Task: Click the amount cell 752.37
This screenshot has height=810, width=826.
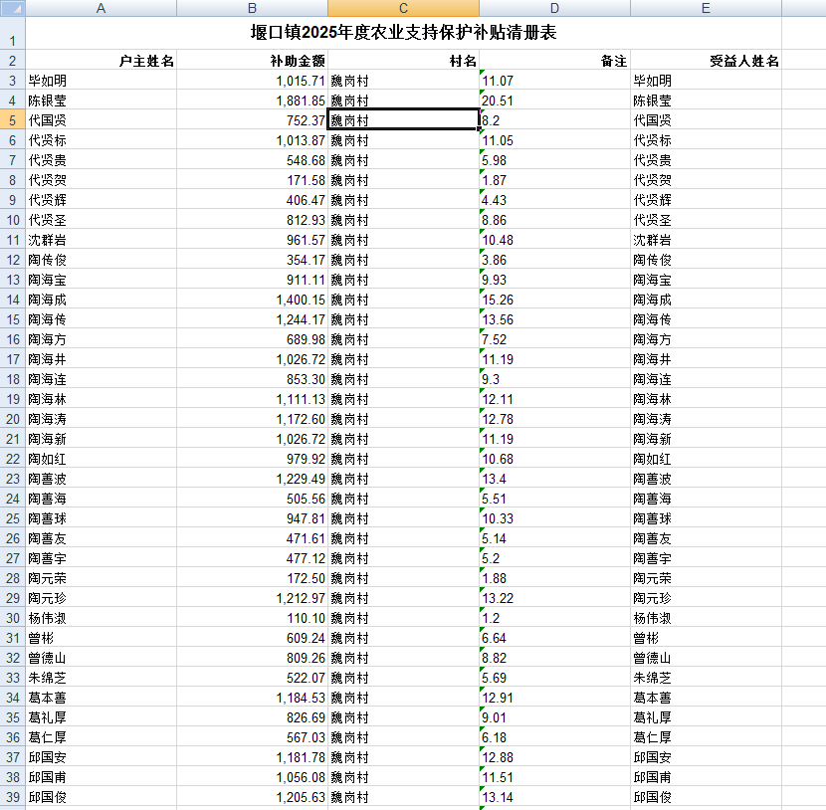Action: 252,120
